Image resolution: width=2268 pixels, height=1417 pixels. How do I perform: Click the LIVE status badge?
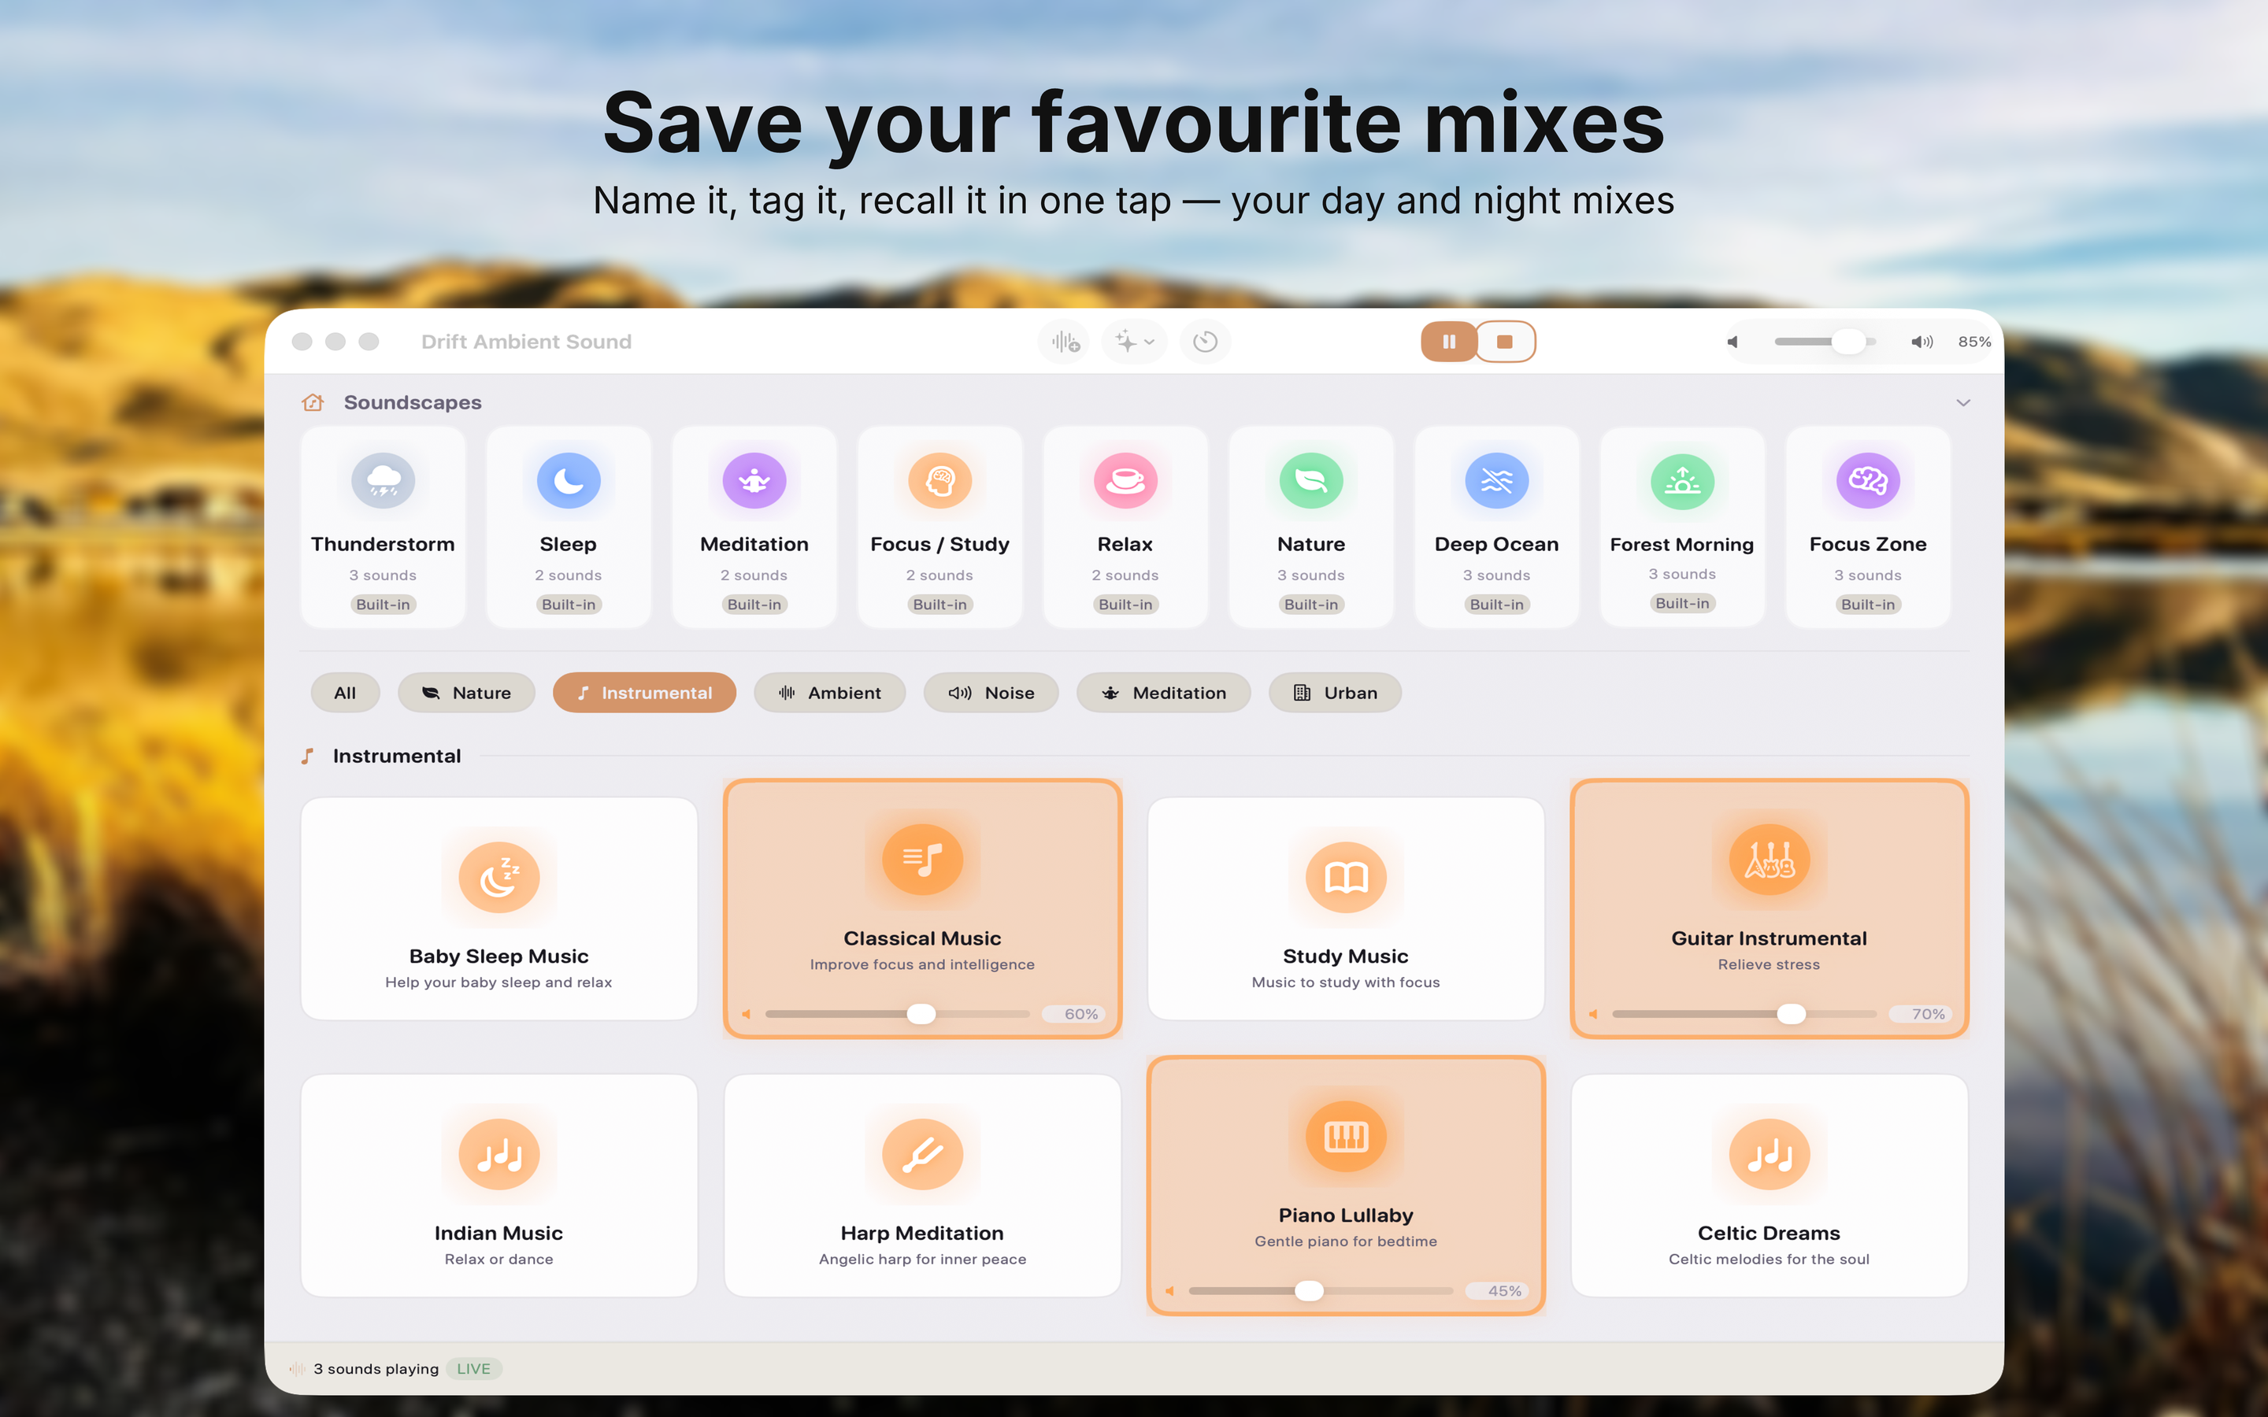(x=473, y=1368)
